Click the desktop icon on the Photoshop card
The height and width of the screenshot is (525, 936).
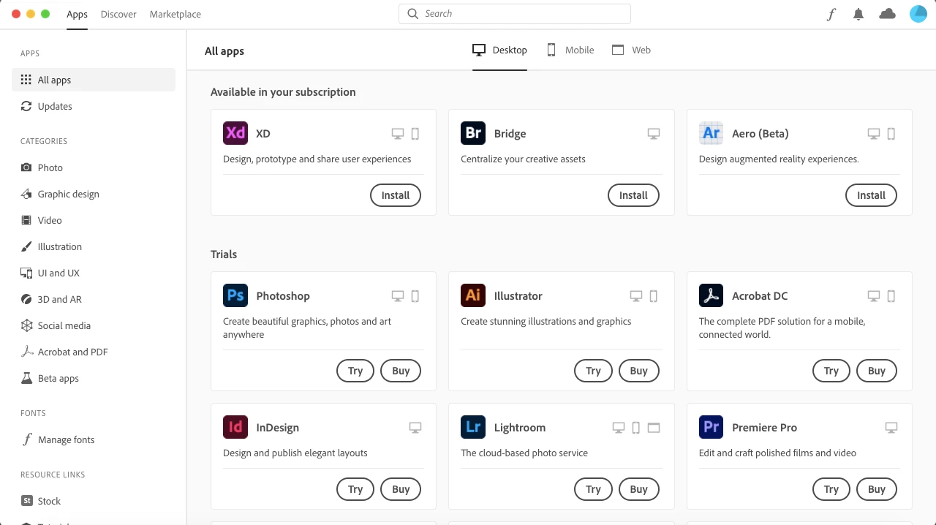point(398,296)
